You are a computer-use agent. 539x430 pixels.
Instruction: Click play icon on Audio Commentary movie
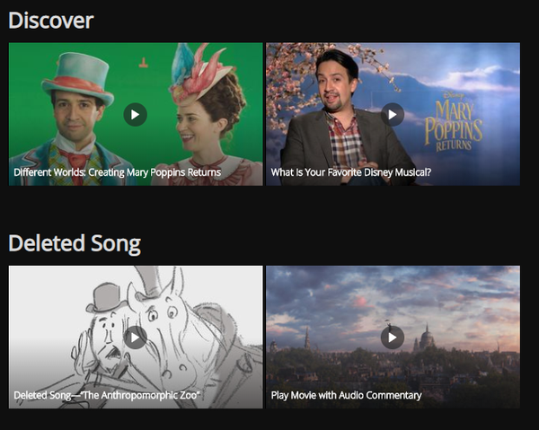pyautogui.click(x=393, y=338)
